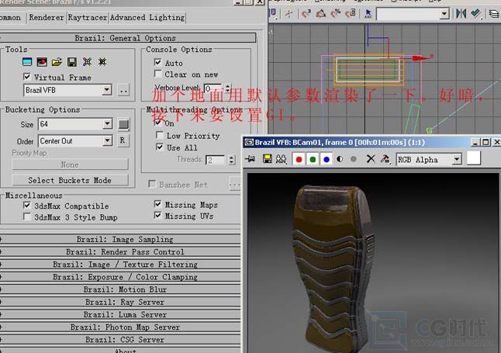Click the clone window icon in VFB toolbar
The width and height of the screenshot is (501, 353).
click(x=282, y=158)
